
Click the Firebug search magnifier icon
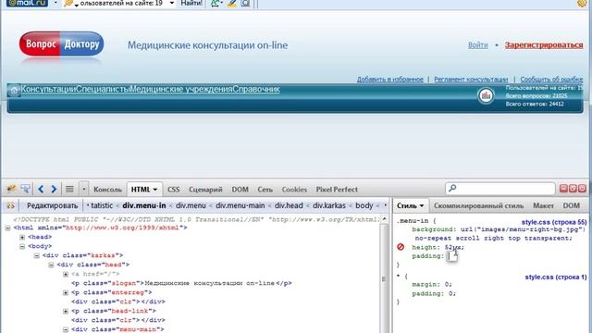click(452, 188)
